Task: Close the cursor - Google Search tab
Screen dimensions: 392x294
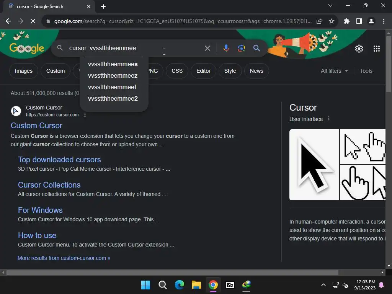Action: [89, 7]
